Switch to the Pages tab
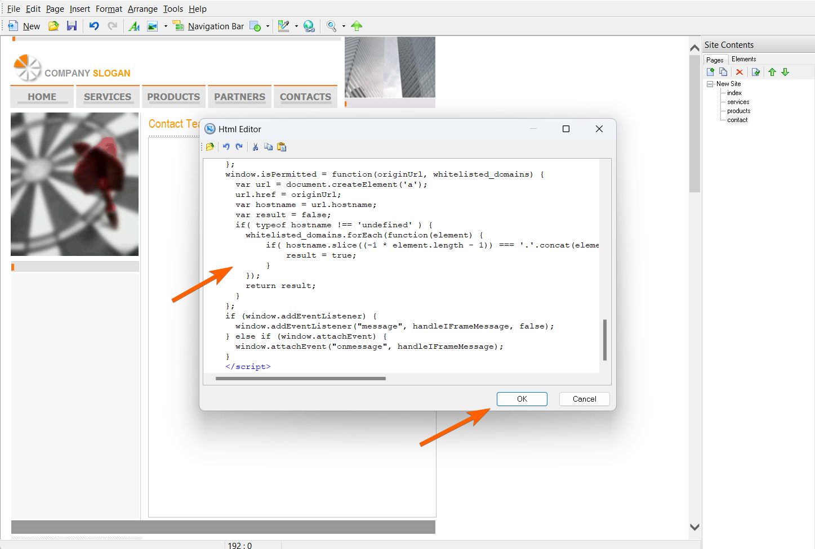Screen dimensions: 815x549 pyautogui.click(x=715, y=60)
